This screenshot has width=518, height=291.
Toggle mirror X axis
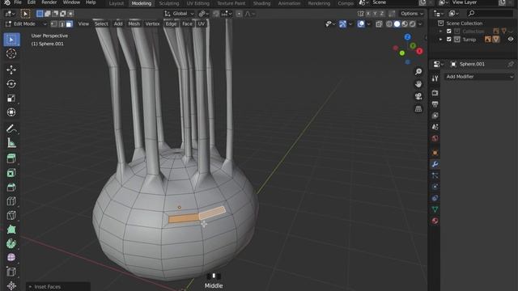[x=367, y=14]
